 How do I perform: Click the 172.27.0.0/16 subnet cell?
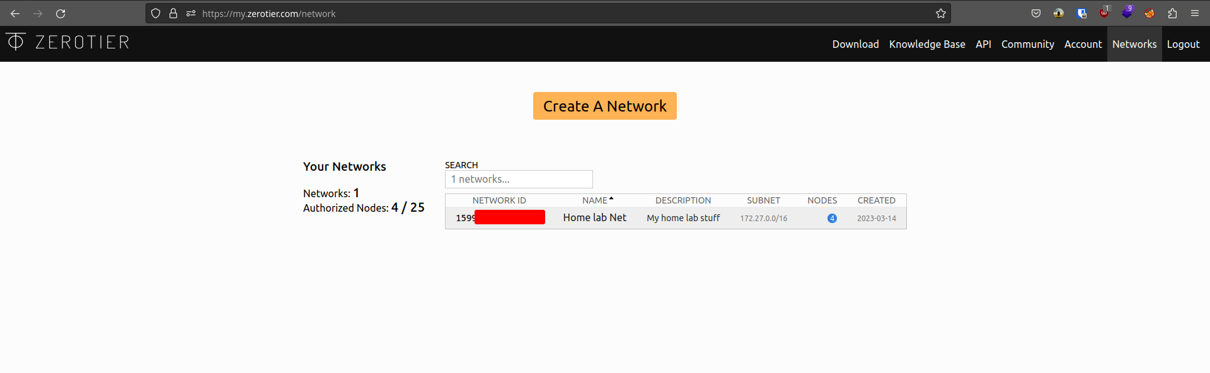click(x=763, y=218)
